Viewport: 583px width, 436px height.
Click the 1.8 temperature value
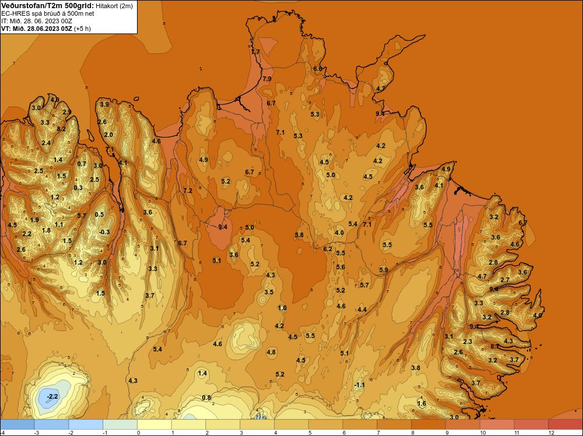click(x=46, y=230)
